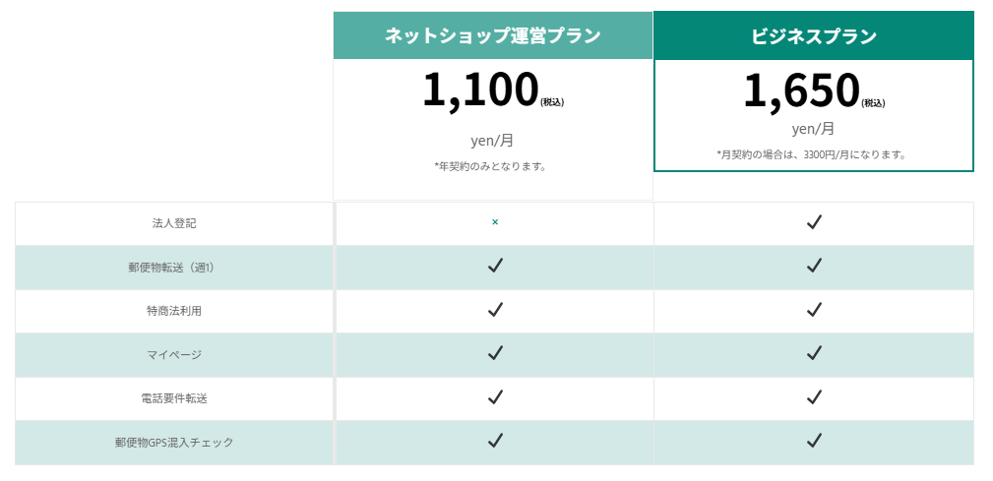Image resolution: width=993 pixels, height=481 pixels.
Task: Click the 郵便物GPS混入チェック checkmark in ネットショップ運営プラン column
Action: (x=495, y=441)
